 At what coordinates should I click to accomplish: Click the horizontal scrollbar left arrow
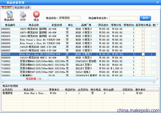pyautogui.click(x=3, y=82)
